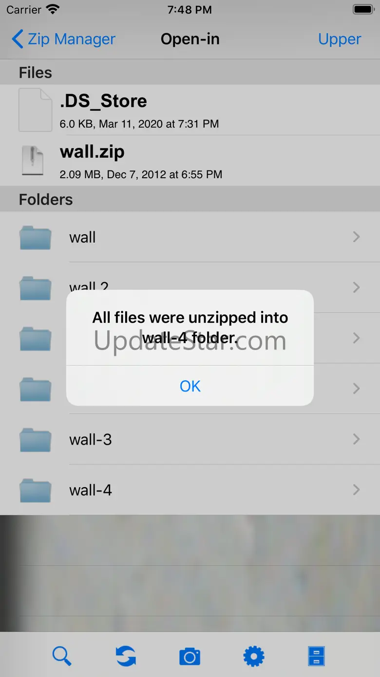Dismiss alert with OK button

[190, 386]
